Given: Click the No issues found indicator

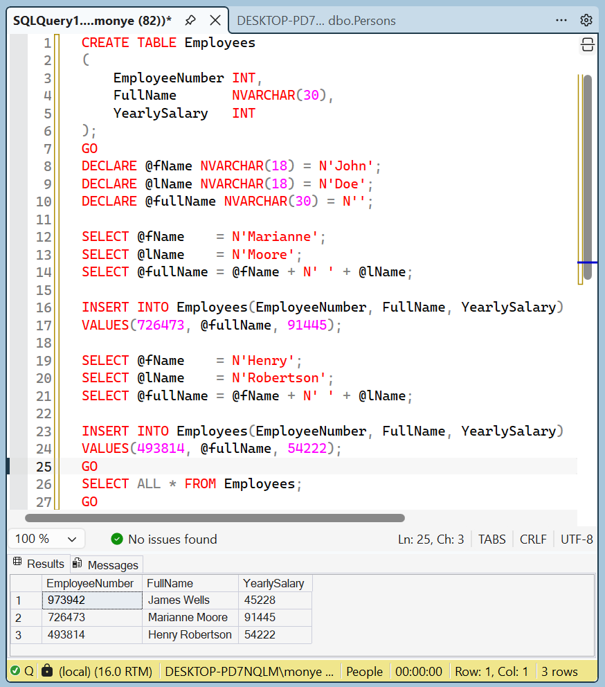Looking at the screenshot, I should tap(164, 539).
